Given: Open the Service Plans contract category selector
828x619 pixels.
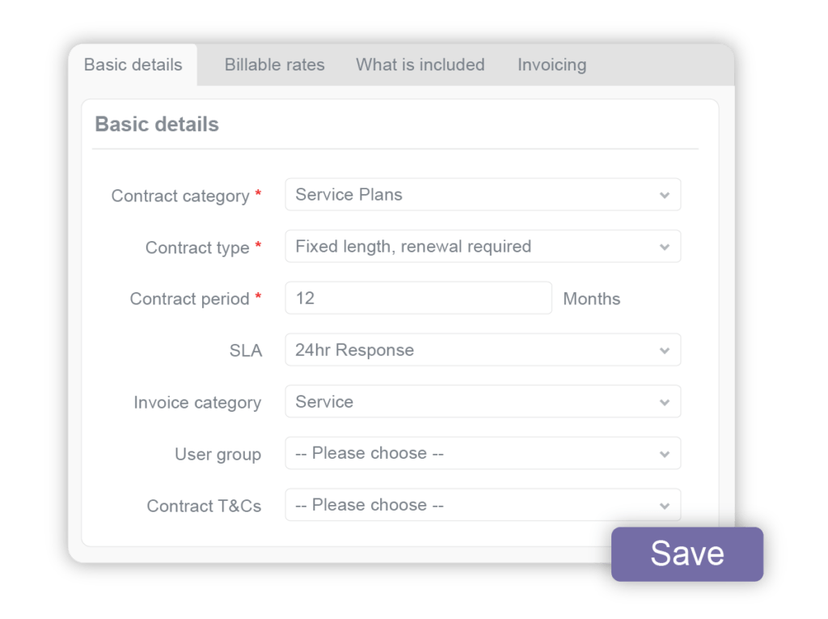Looking at the screenshot, I should click(483, 194).
